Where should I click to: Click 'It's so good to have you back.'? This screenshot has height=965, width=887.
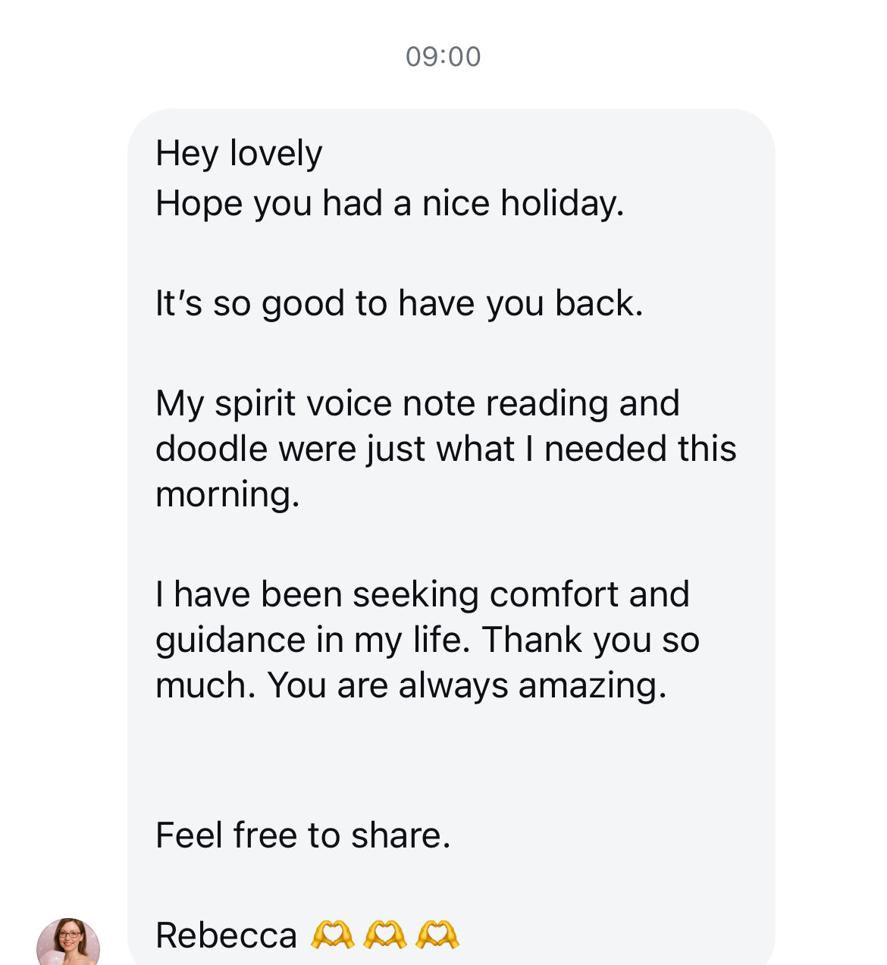pos(400,303)
